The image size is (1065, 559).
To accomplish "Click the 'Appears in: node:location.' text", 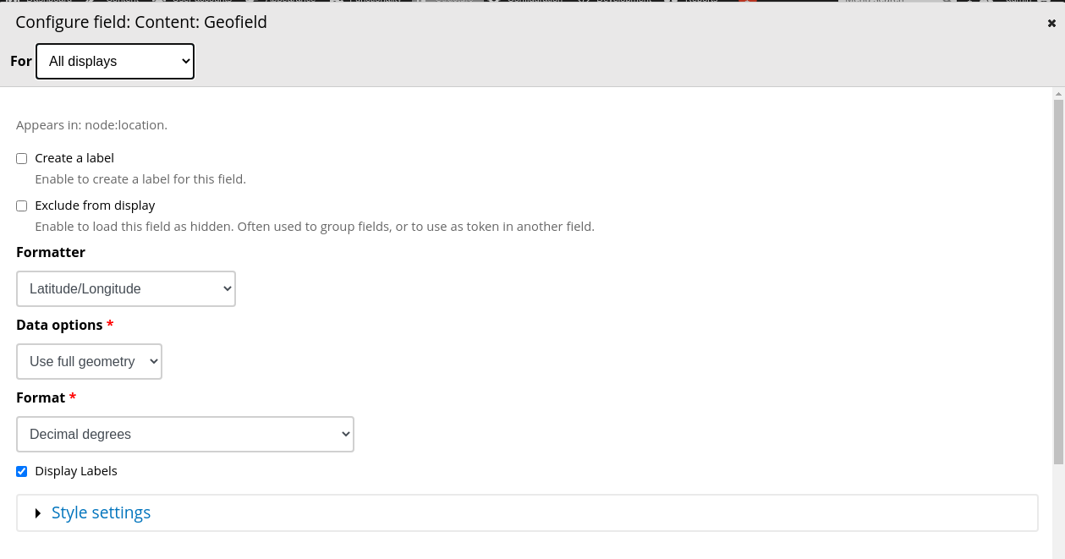I will pos(91,125).
